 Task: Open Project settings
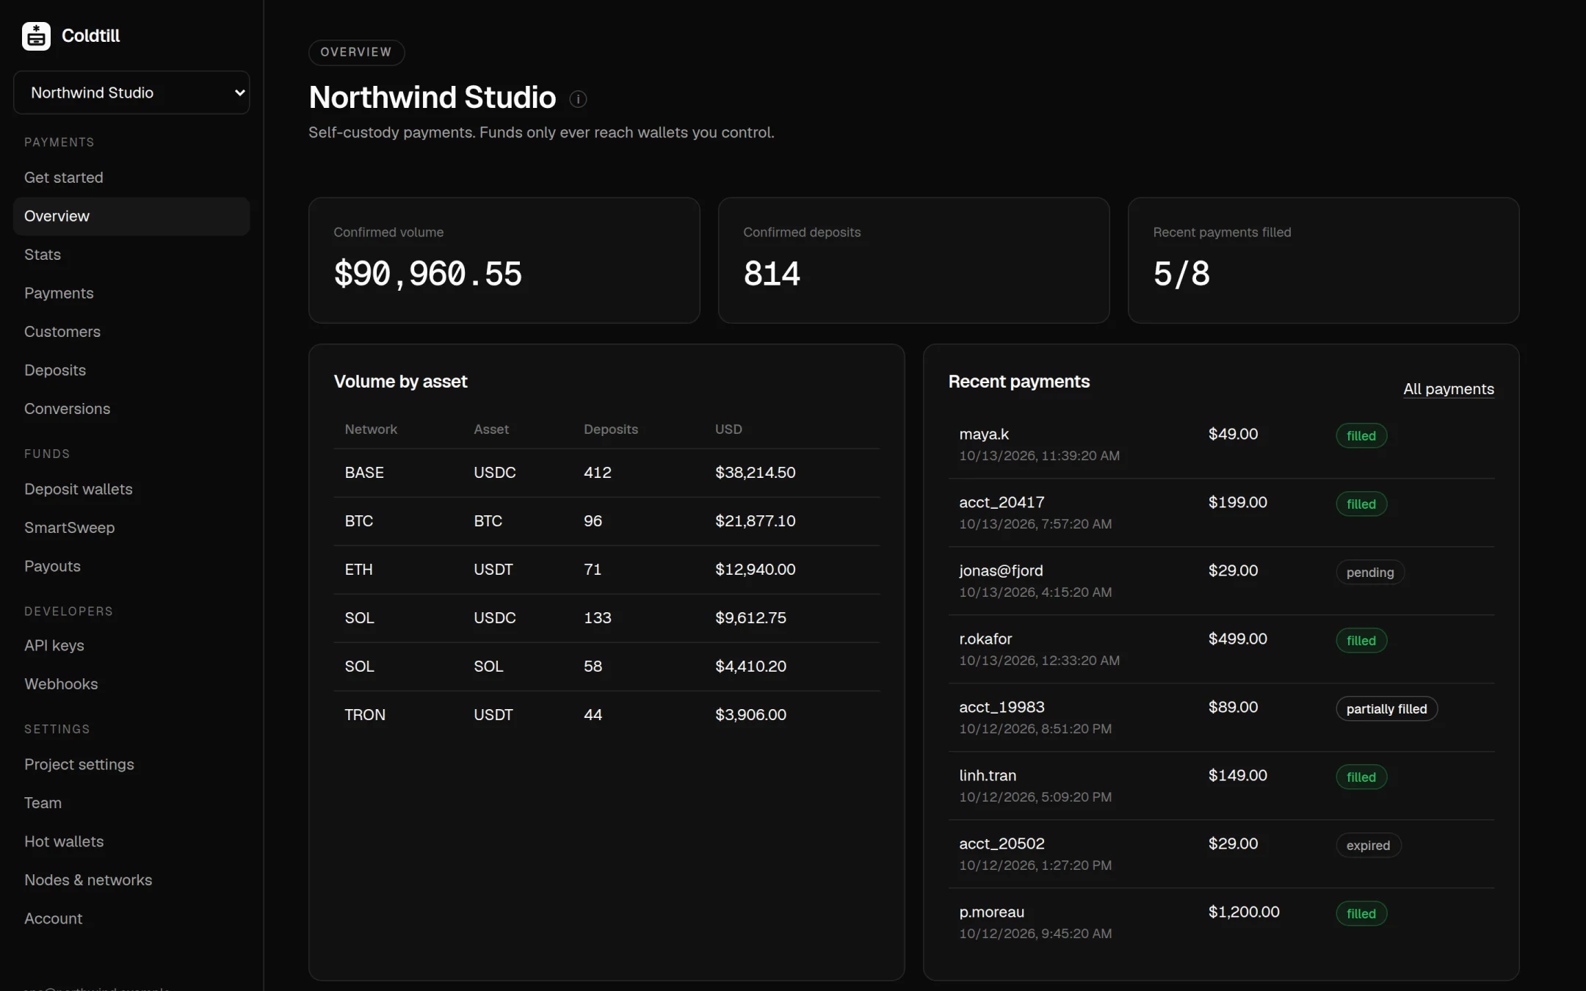coord(131,764)
